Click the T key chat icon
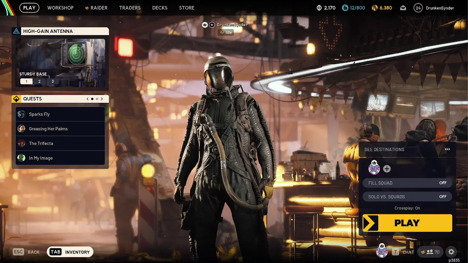Viewport: 468px width, 263px height. pos(396,252)
